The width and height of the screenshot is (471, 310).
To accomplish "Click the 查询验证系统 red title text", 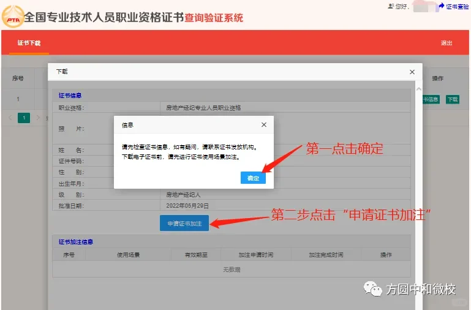I will click(x=214, y=18).
